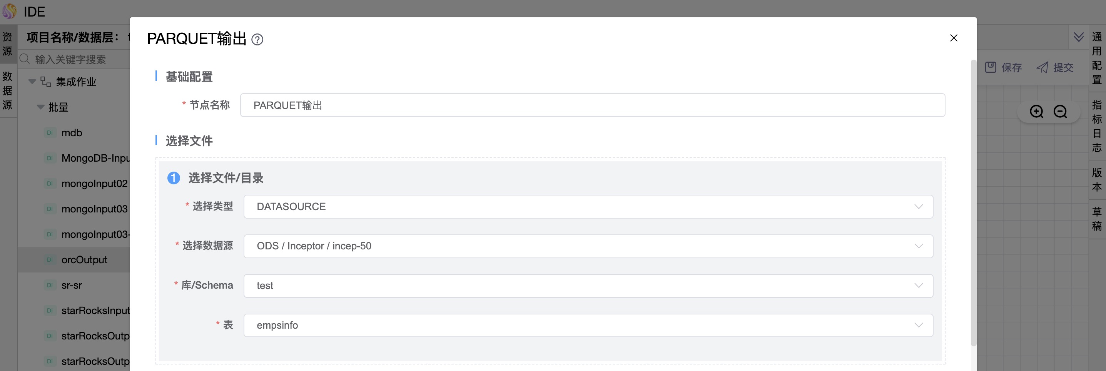The width and height of the screenshot is (1106, 371).
Task: Click the search magnifier icon in sidebar
Action: (x=25, y=59)
